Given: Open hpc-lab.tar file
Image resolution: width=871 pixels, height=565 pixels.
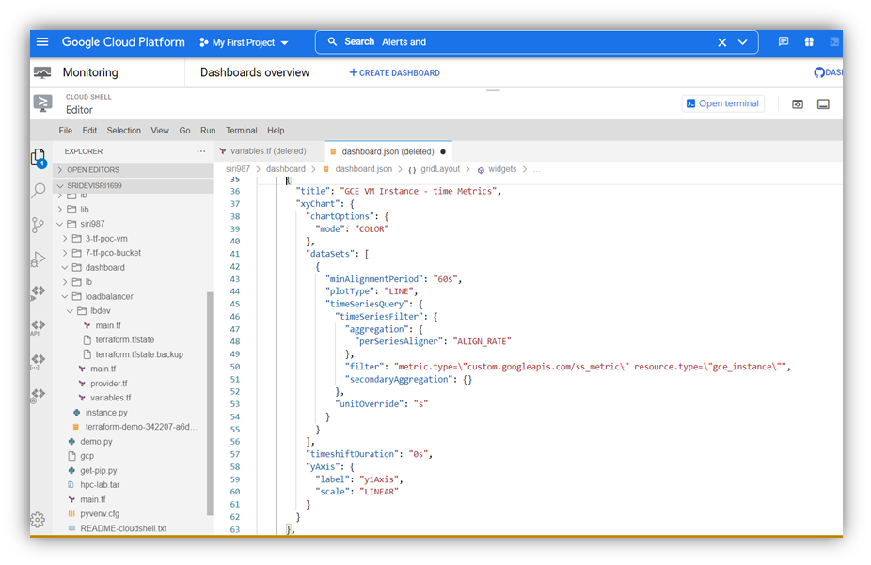Looking at the screenshot, I should pyautogui.click(x=100, y=484).
